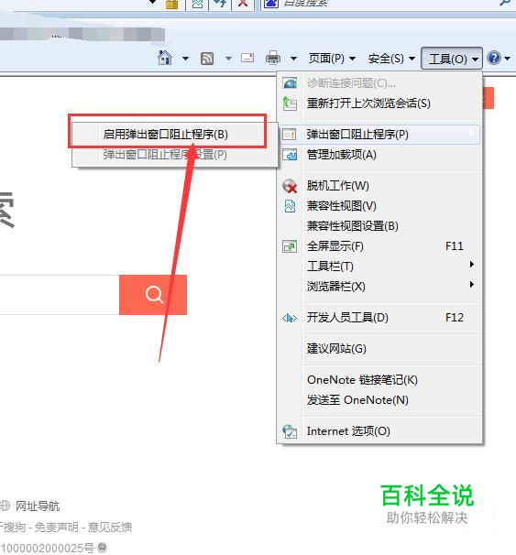This screenshot has width=516, height=555.
Task: Click the compatibility view address bar icon
Action: 197,4
